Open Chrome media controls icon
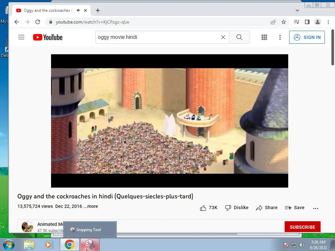 296,22
